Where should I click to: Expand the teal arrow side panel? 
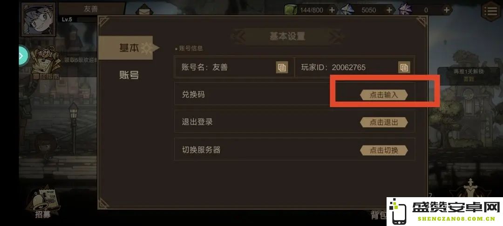pyautogui.click(x=23, y=55)
